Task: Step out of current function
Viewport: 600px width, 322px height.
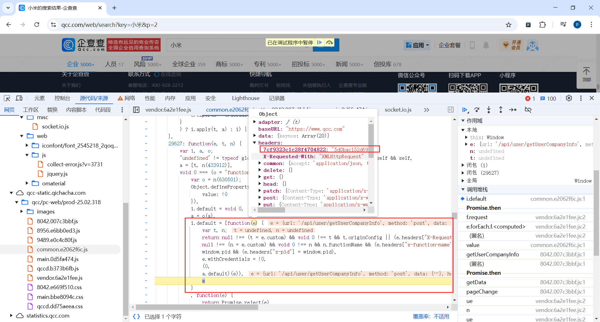Action: click(501, 110)
